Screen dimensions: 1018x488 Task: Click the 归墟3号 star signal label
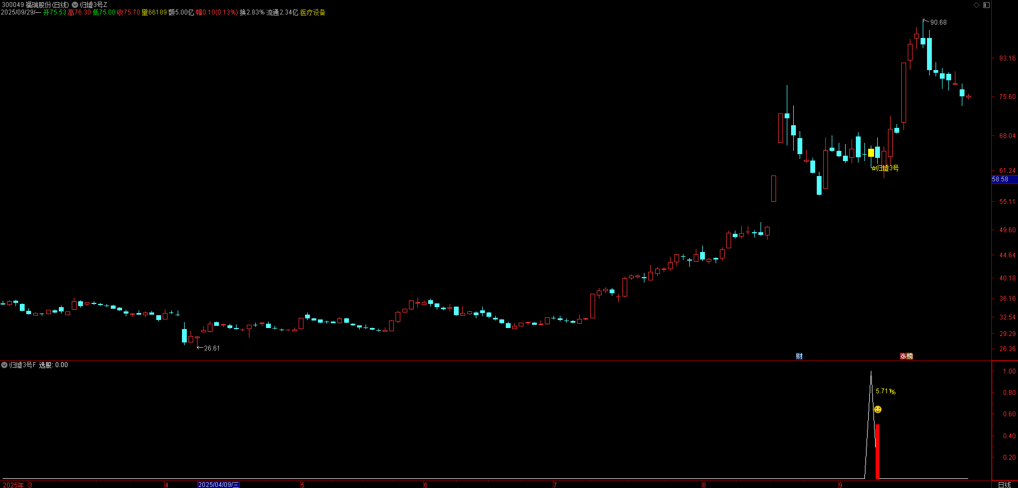(885, 168)
